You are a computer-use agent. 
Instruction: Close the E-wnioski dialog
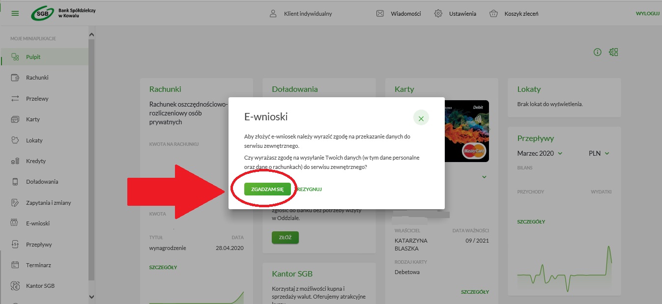click(x=421, y=118)
